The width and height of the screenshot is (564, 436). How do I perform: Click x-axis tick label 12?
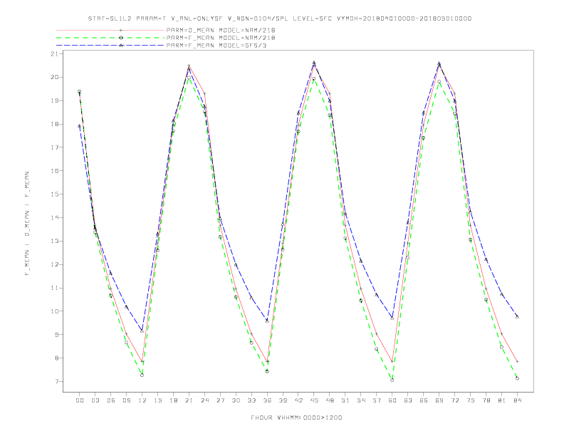click(x=142, y=400)
